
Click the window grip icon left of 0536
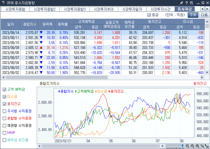[3, 2]
